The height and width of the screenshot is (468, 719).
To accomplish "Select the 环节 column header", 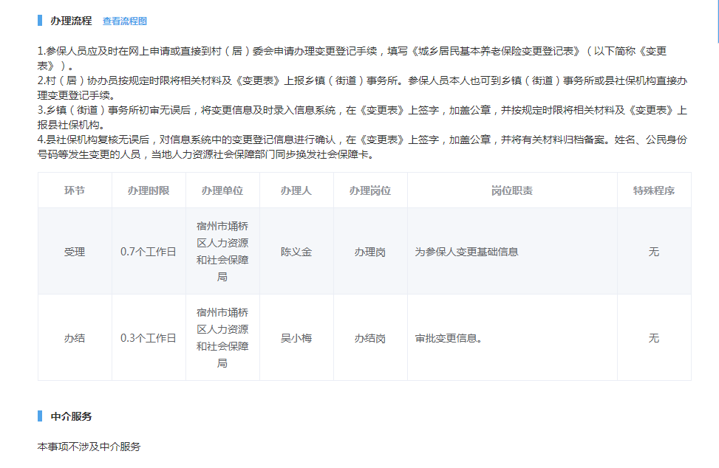I will 75,190.
